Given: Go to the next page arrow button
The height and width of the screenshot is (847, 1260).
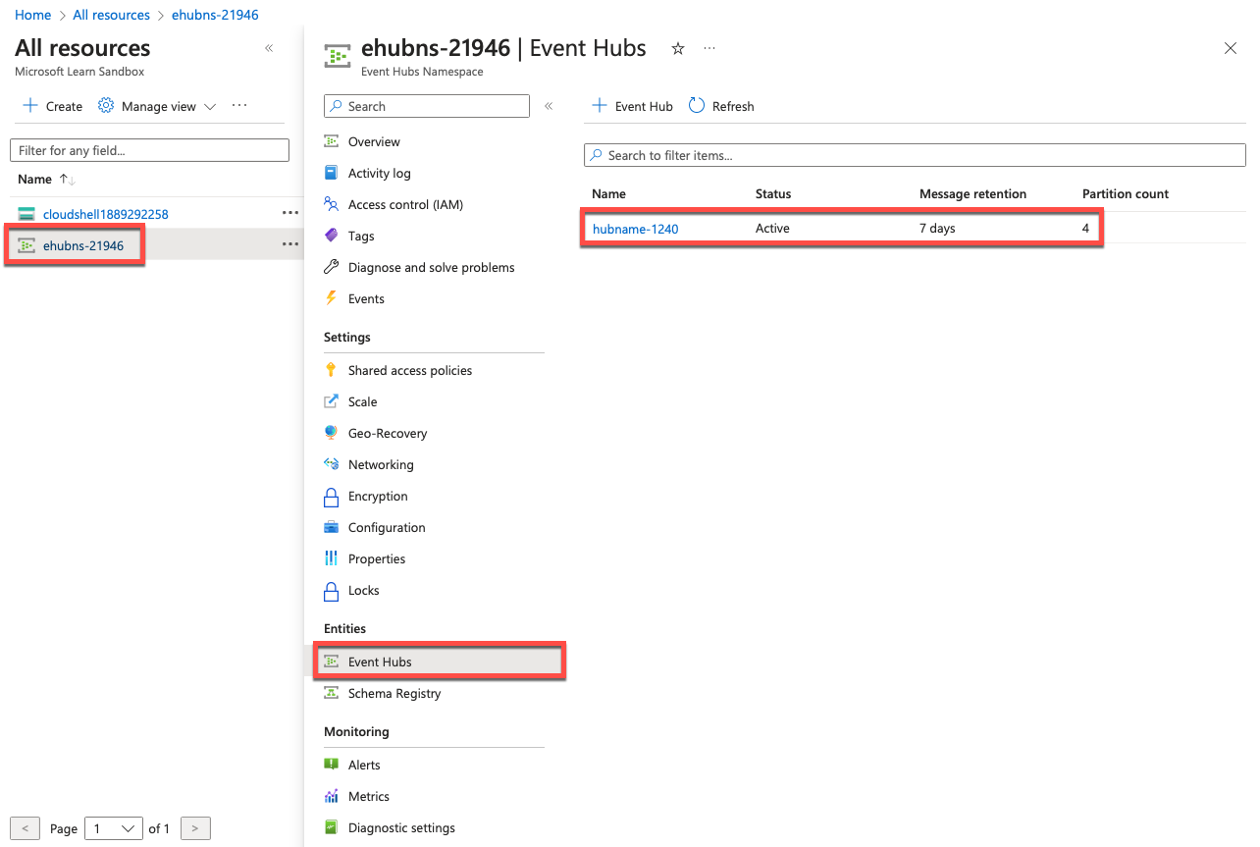Looking at the screenshot, I should tap(195, 828).
